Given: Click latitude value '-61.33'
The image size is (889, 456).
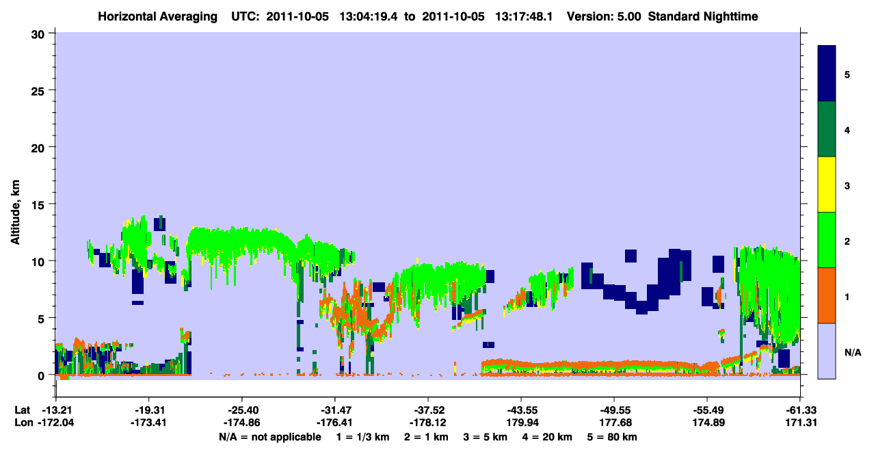Looking at the screenshot, I should [x=800, y=410].
